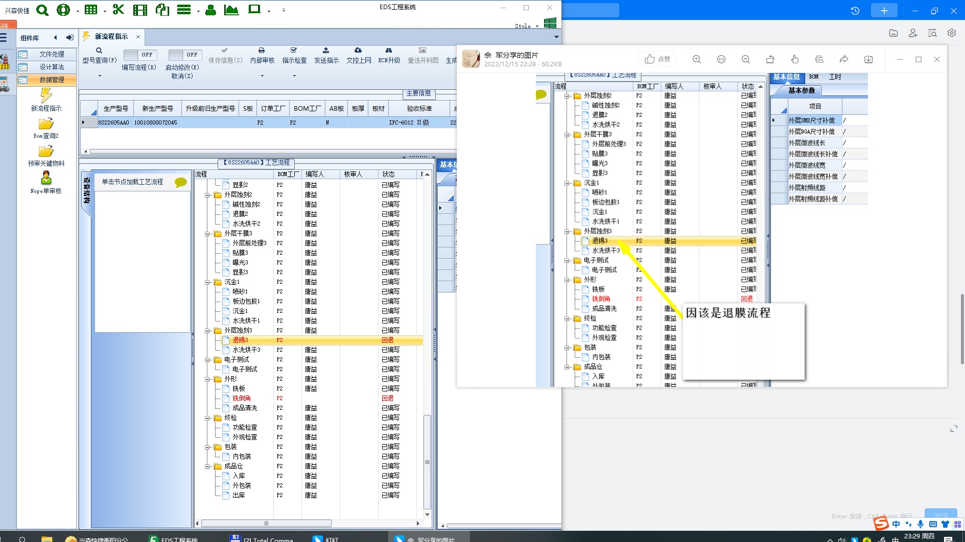
Task: Click the 8S22605AA0 production model cell
Action: 114,123
